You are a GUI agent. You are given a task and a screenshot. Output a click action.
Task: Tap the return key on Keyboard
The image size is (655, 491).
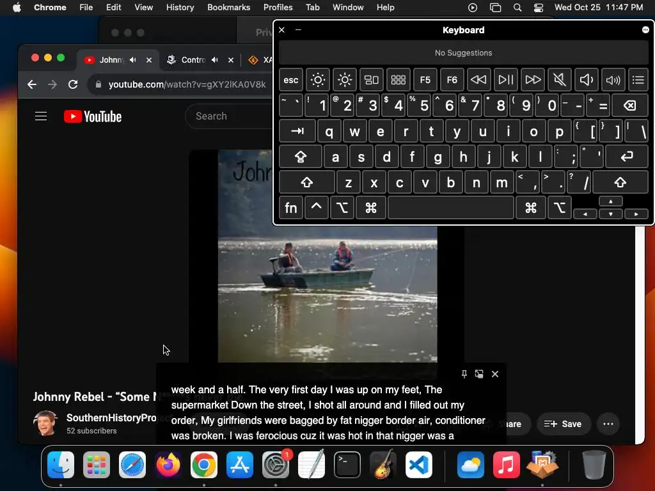[627, 157]
